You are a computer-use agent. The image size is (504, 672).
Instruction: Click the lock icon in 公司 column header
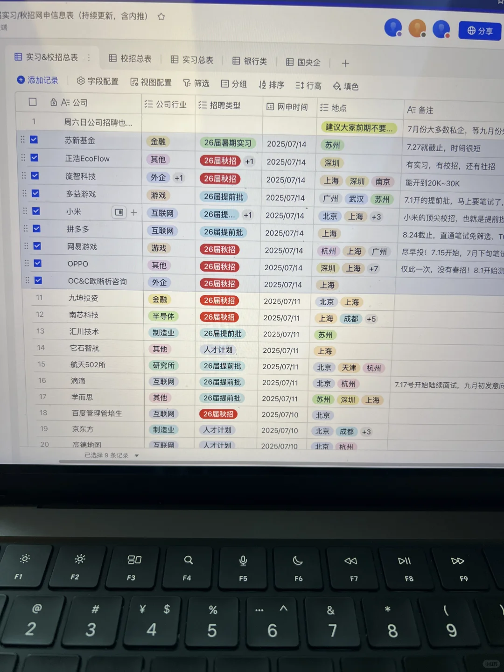point(54,102)
